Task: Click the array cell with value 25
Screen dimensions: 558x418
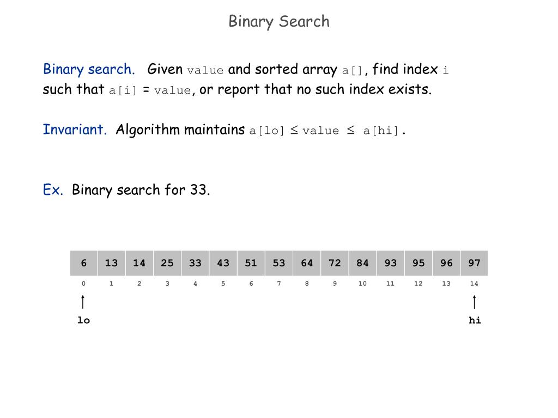Action: tap(167, 263)
